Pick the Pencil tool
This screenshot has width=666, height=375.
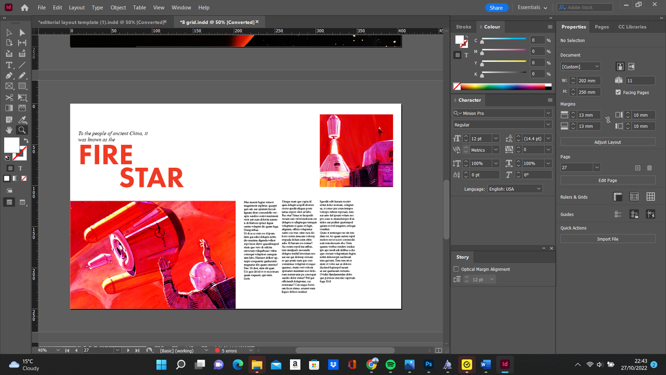click(x=22, y=76)
